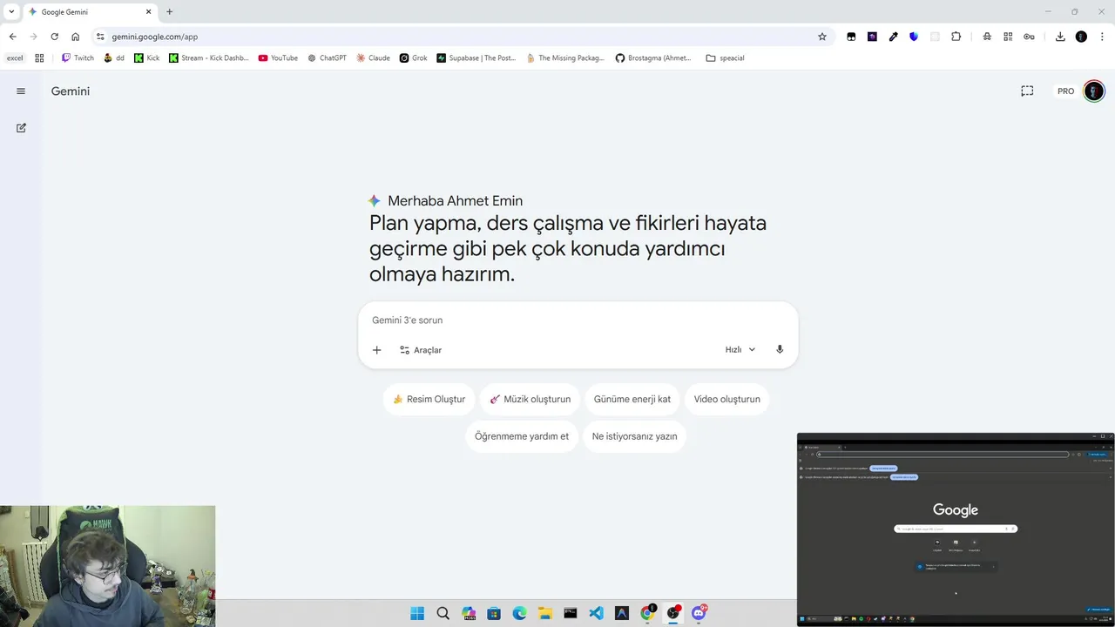Image resolution: width=1115 pixels, height=627 pixels.
Task: Open the tab search dropdown arrow
Action: click(x=11, y=12)
